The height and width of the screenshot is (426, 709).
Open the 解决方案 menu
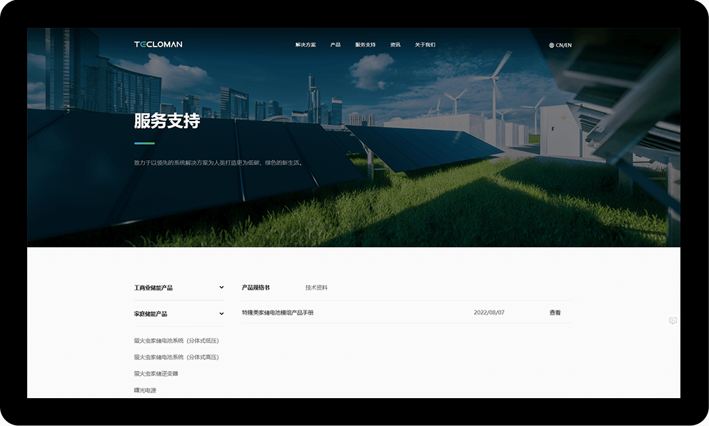point(305,45)
